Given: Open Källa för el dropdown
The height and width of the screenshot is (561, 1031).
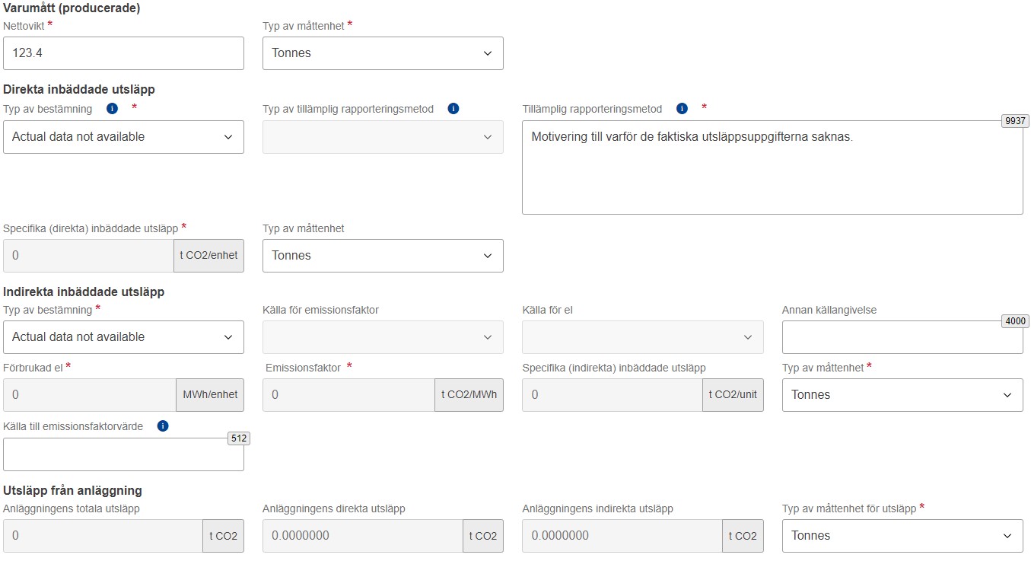Looking at the screenshot, I should [642, 337].
